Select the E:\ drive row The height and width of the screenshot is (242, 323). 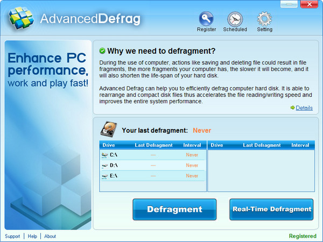tap(152, 176)
